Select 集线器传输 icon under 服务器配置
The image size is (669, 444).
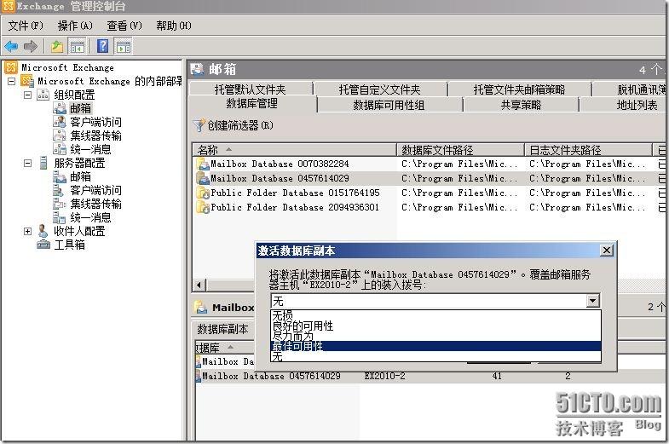pos(60,204)
